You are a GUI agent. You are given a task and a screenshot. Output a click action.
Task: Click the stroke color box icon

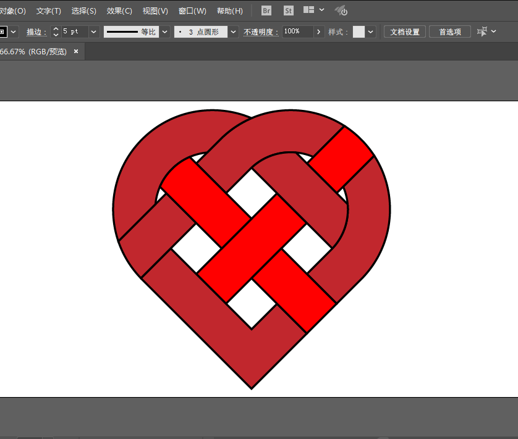[x=2, y=32]
